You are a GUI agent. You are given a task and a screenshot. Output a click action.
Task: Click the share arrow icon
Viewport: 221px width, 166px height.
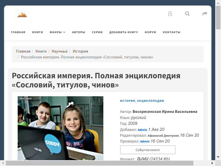coord(205,14)
